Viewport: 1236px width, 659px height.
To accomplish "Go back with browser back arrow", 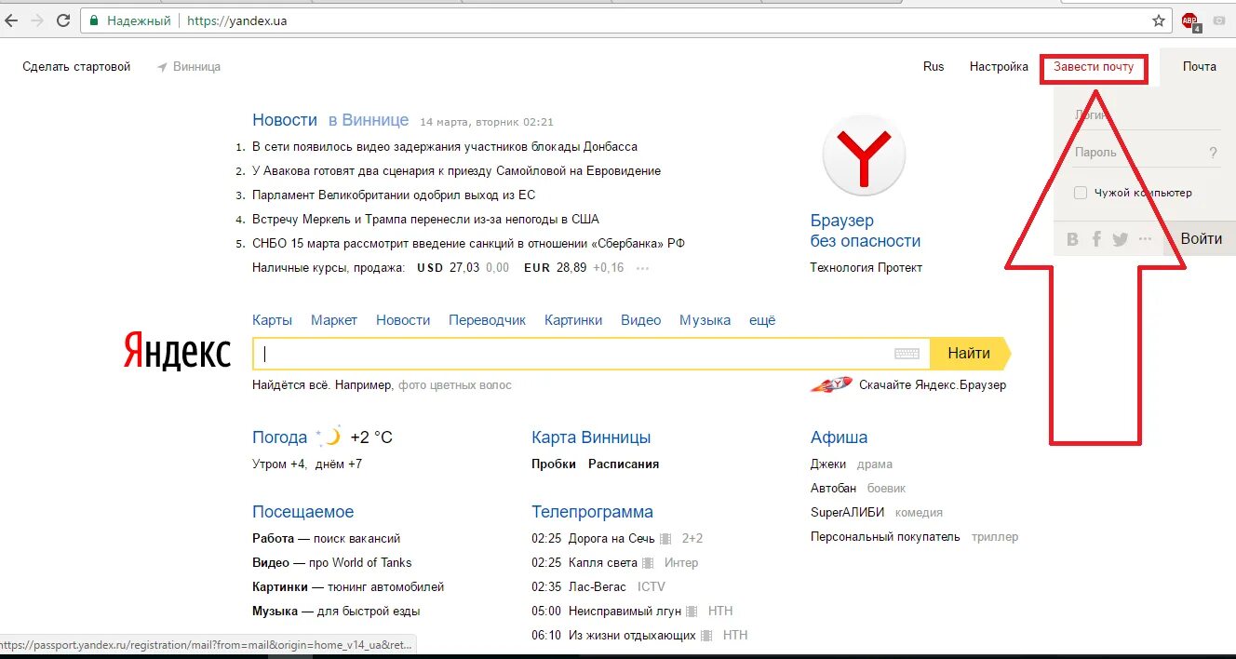I will [x=10, y=20].
